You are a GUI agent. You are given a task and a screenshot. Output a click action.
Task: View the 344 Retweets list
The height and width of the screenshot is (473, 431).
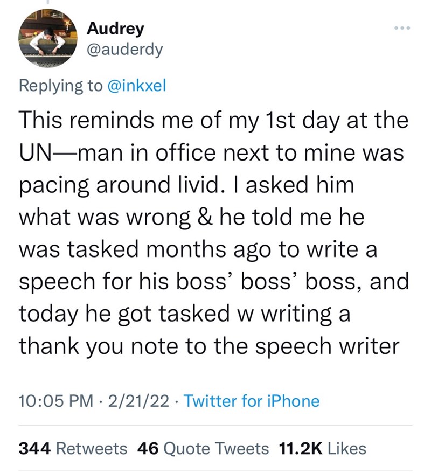(x=73, y=448)
